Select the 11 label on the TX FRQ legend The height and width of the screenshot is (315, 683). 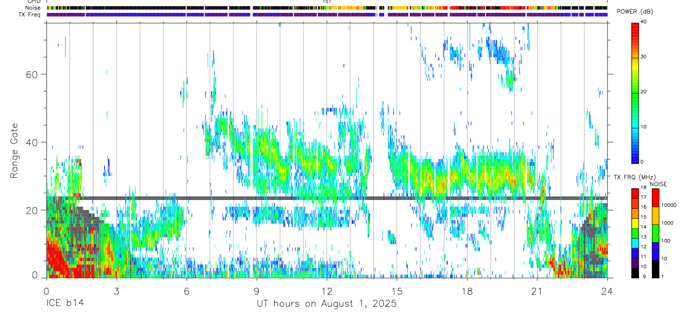pos(643,257)
